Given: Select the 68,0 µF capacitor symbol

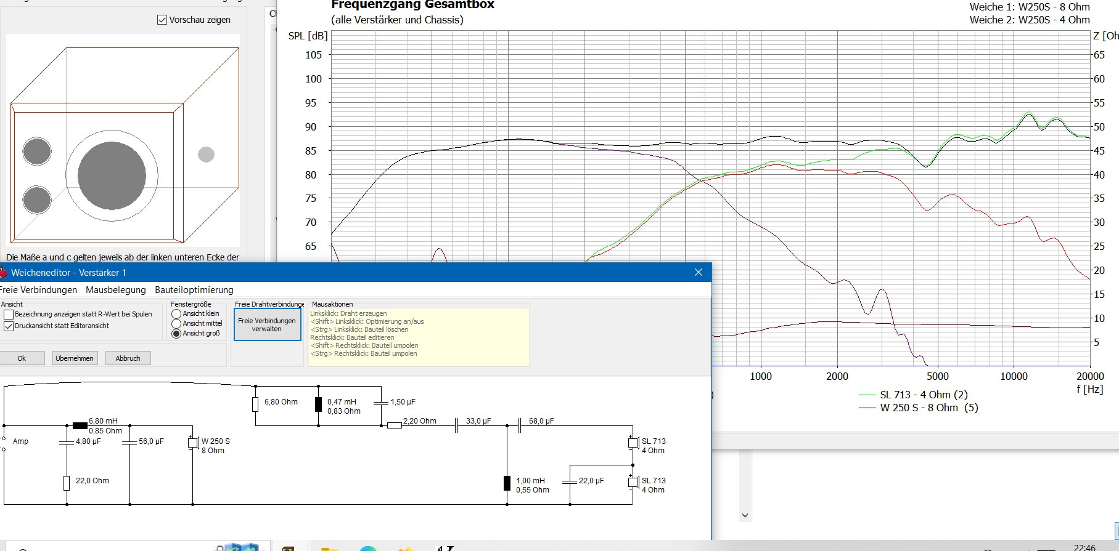Looking at the screenshot, I should point(519,425).
